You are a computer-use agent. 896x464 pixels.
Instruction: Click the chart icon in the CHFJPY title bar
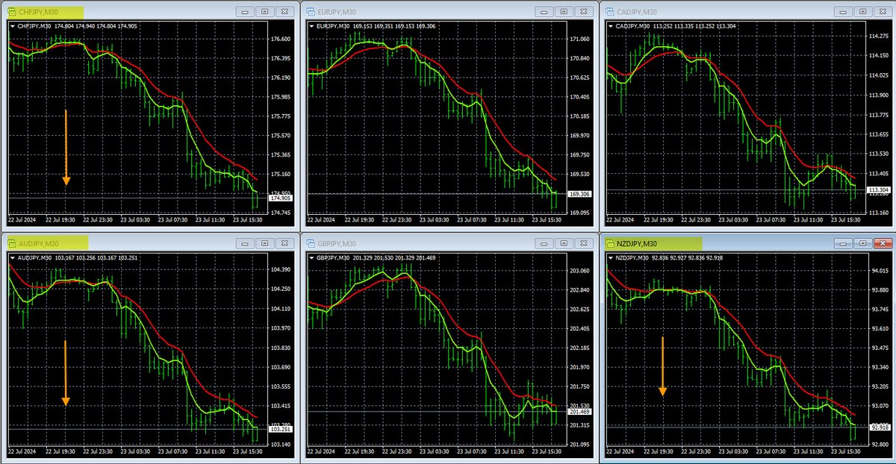(12, 12)
